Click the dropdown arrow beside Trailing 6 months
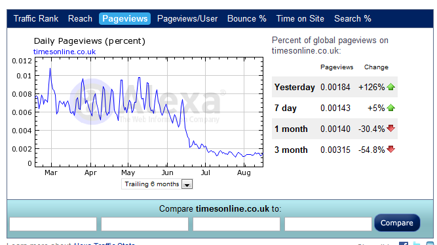This screenshot has width=437, height=245. pos(187,184)
